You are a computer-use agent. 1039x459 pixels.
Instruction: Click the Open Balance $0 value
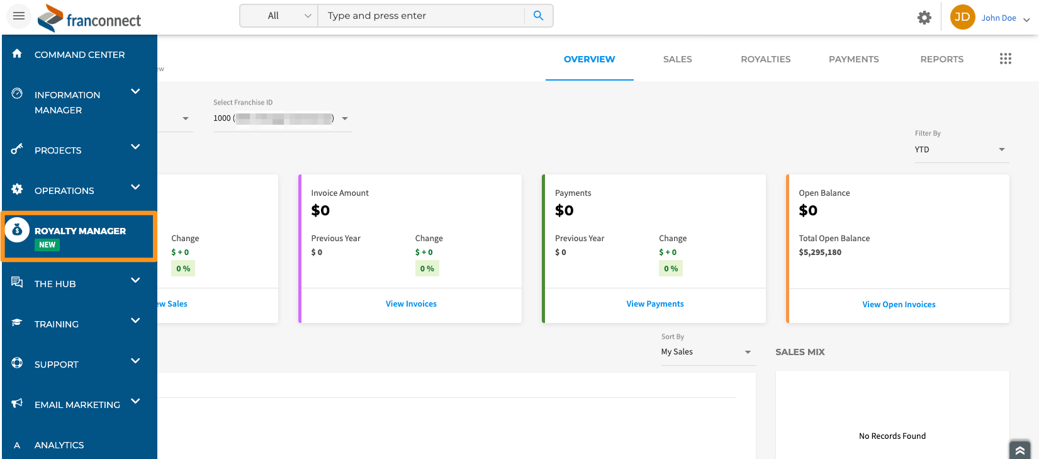coord(808,210)
